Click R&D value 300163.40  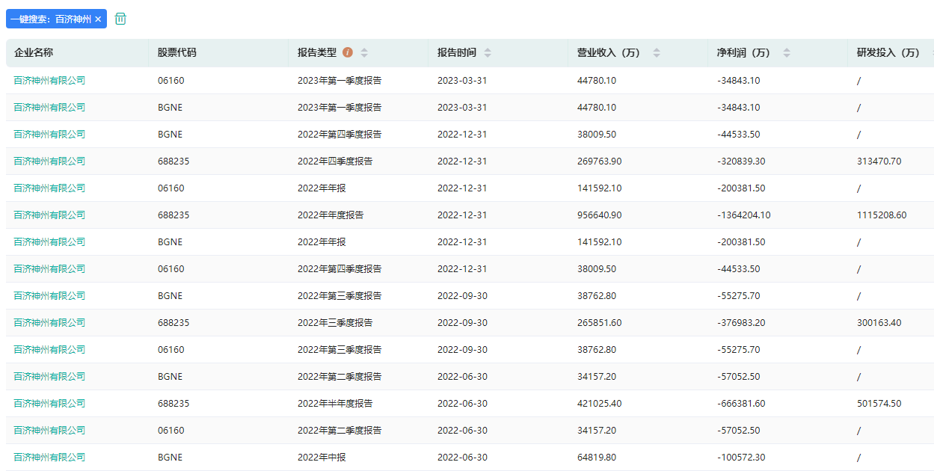[x=879, y=322]
